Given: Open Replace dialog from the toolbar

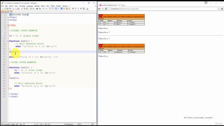Looking at the screenshot, I should pos(40,9).
